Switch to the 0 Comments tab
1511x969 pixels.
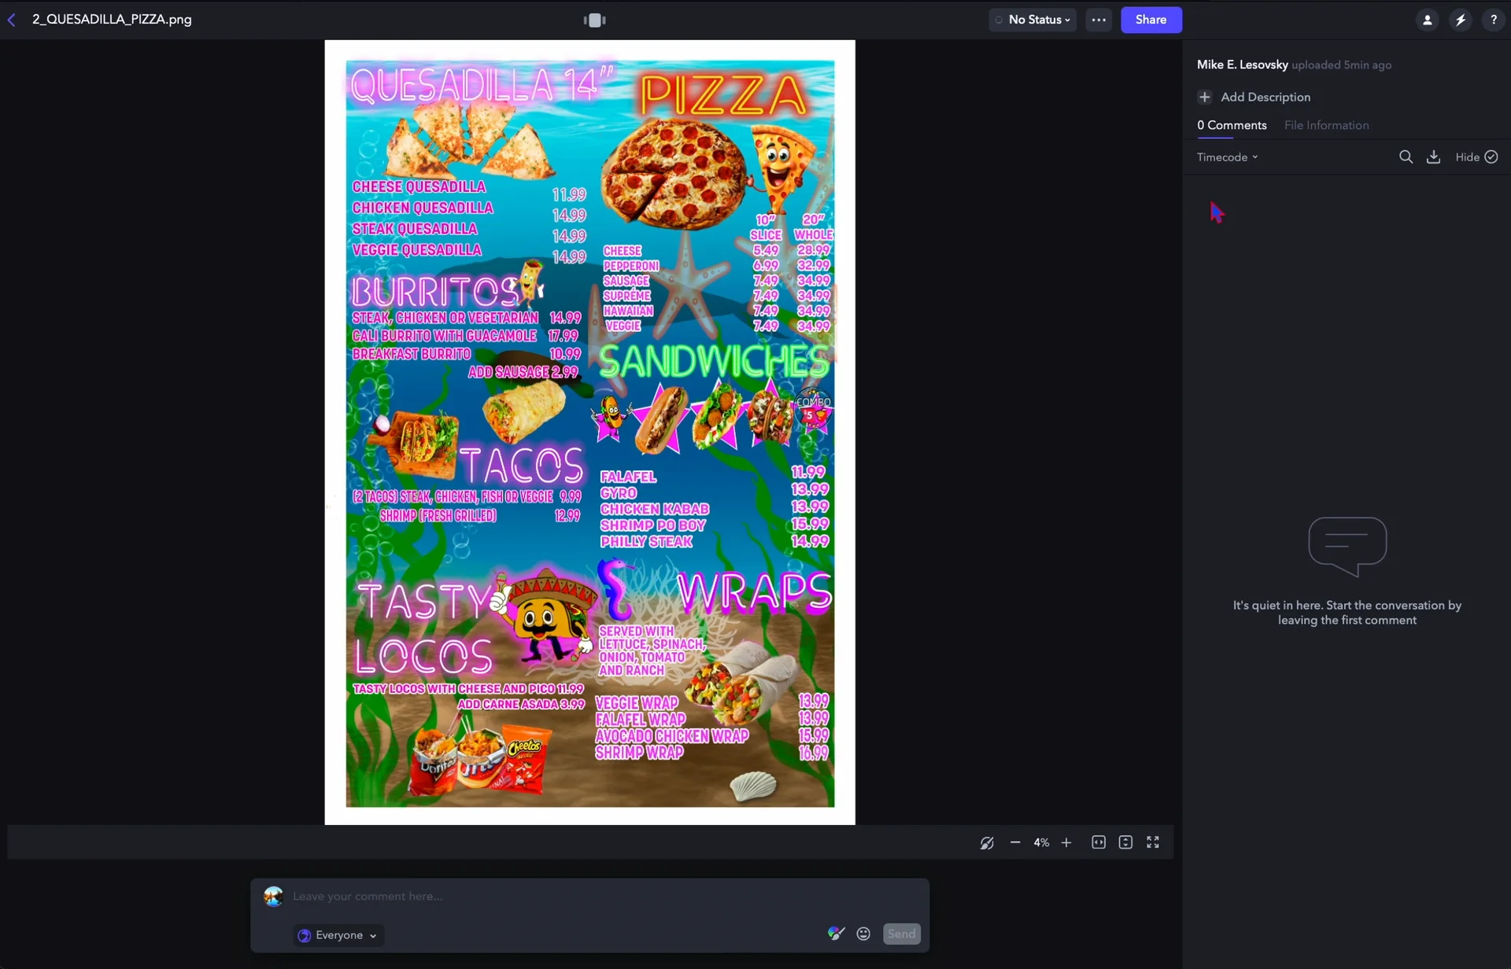[1232, 125]
